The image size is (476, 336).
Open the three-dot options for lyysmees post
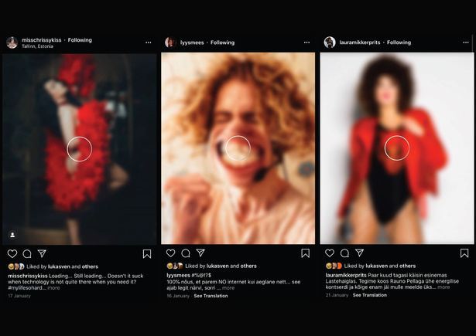coord(307,42)
